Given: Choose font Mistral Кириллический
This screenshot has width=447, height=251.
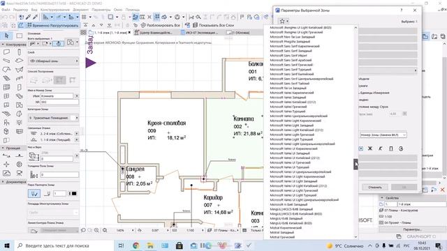Looking at the screenshot, I should 286,228.
